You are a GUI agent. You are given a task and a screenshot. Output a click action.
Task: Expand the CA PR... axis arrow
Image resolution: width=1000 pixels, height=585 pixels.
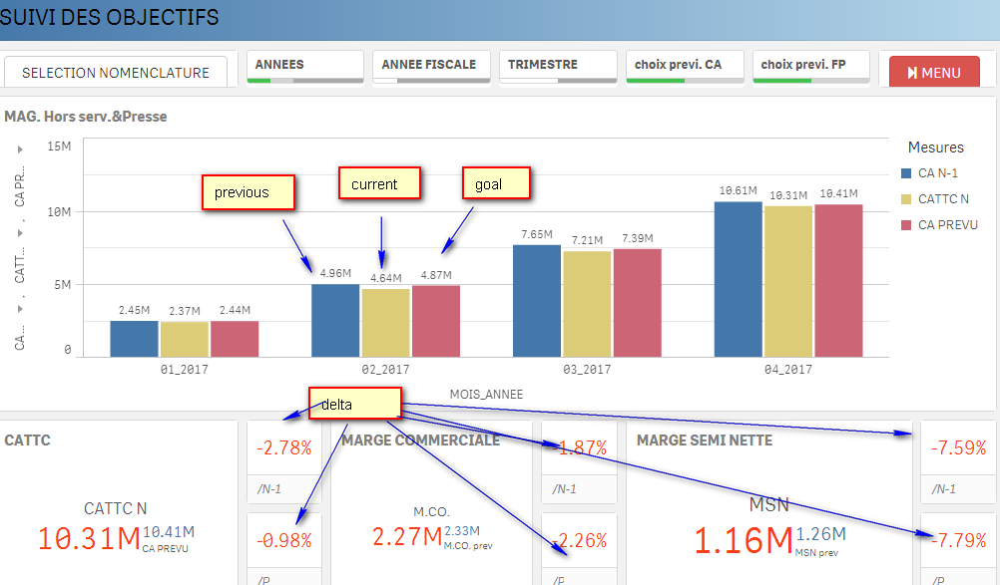(20, 149)
